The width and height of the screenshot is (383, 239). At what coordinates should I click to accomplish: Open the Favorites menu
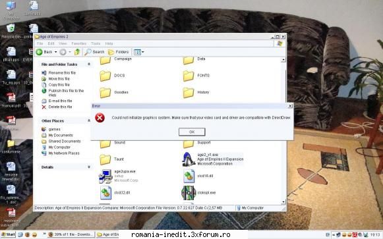(79, 43)
